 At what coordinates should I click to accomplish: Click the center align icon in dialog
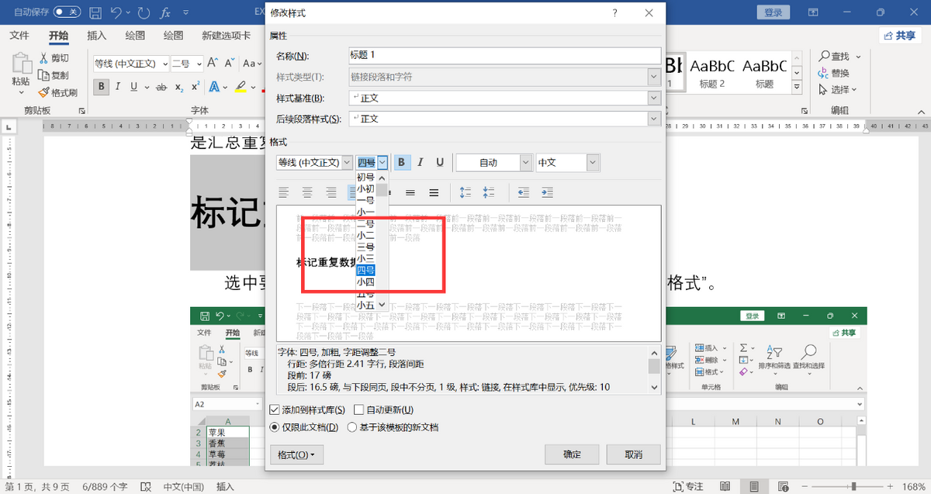pyautogui.click(x=308, y=192)
